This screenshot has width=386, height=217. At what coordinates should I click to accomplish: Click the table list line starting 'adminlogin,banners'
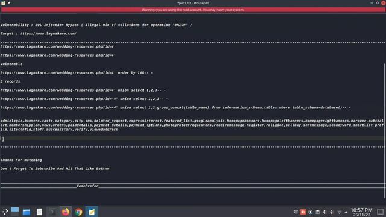click(x=192, y=121)
